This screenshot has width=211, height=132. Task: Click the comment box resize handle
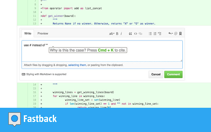[181, 61]
